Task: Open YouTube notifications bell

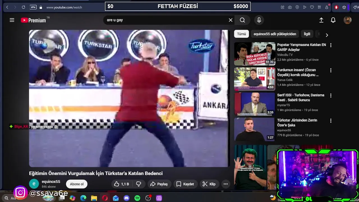Action: (x=333, y=20)
